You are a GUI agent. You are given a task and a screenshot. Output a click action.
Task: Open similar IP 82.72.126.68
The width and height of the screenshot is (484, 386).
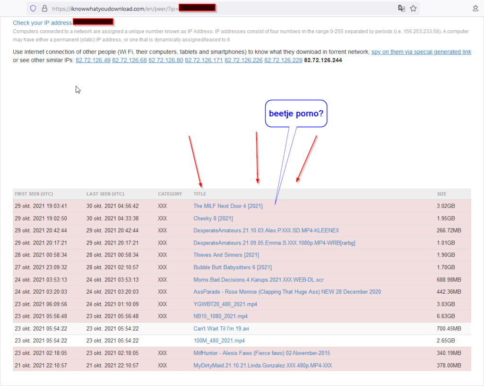pos(129,61)
